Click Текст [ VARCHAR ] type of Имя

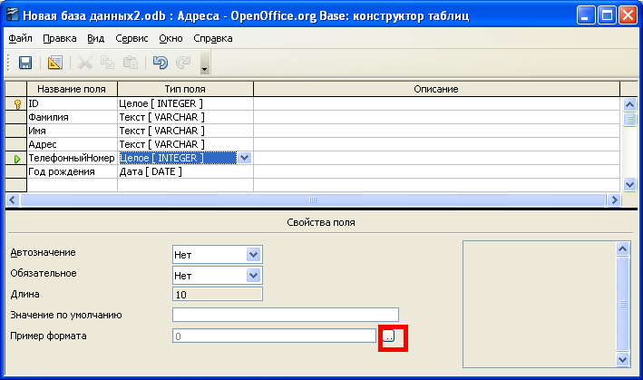coord(185,131)
